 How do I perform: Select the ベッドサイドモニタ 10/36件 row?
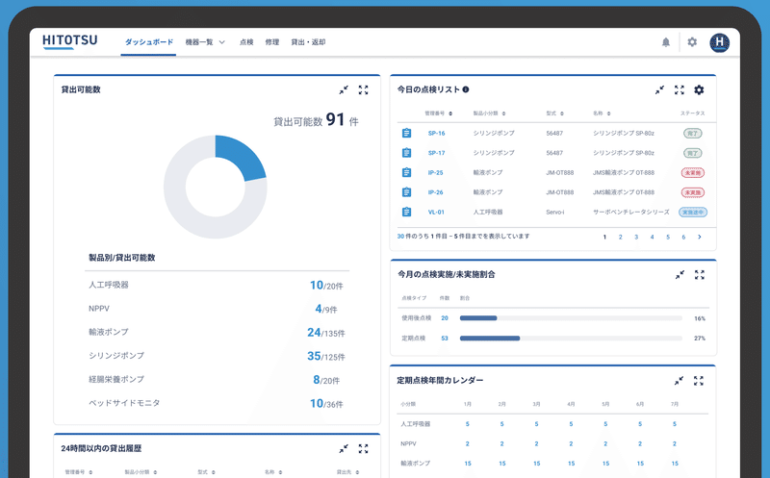pyautogui.click(x=217, y=403)
